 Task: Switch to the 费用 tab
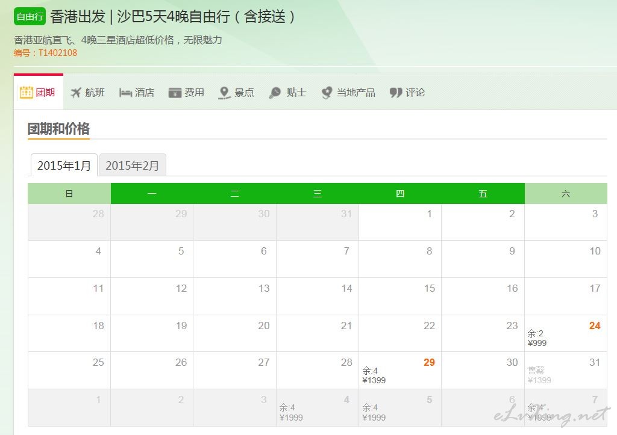tap(187, 93)
